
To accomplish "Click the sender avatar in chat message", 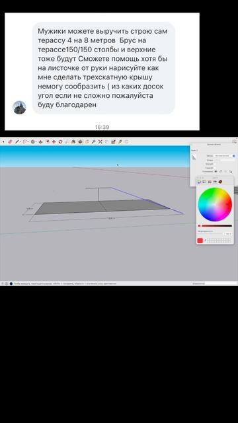I will coord(19,107).
